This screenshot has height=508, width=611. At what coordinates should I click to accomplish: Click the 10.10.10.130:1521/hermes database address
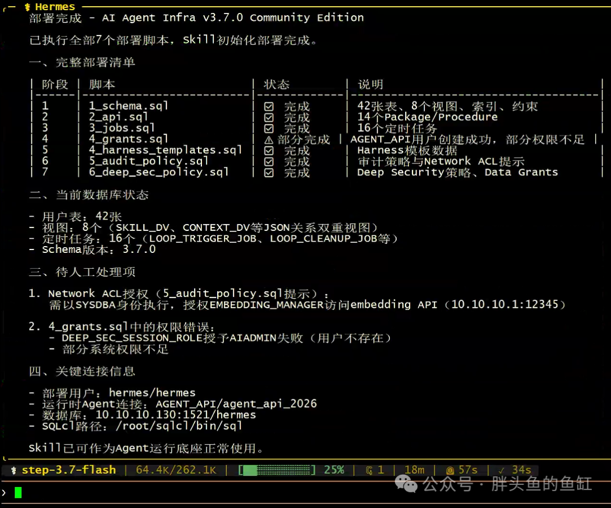tap(176, 415)
